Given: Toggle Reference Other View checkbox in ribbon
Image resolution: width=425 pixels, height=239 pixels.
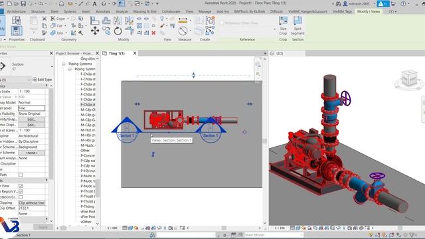Looking at the screenshot, I should [x=222, y=23].
